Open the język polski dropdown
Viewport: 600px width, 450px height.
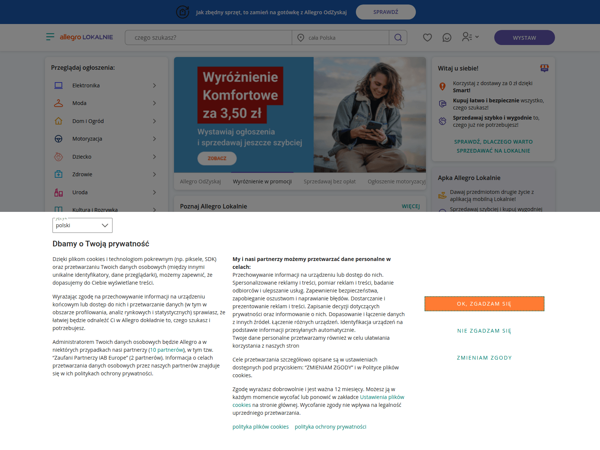click(x=82, y=225)
